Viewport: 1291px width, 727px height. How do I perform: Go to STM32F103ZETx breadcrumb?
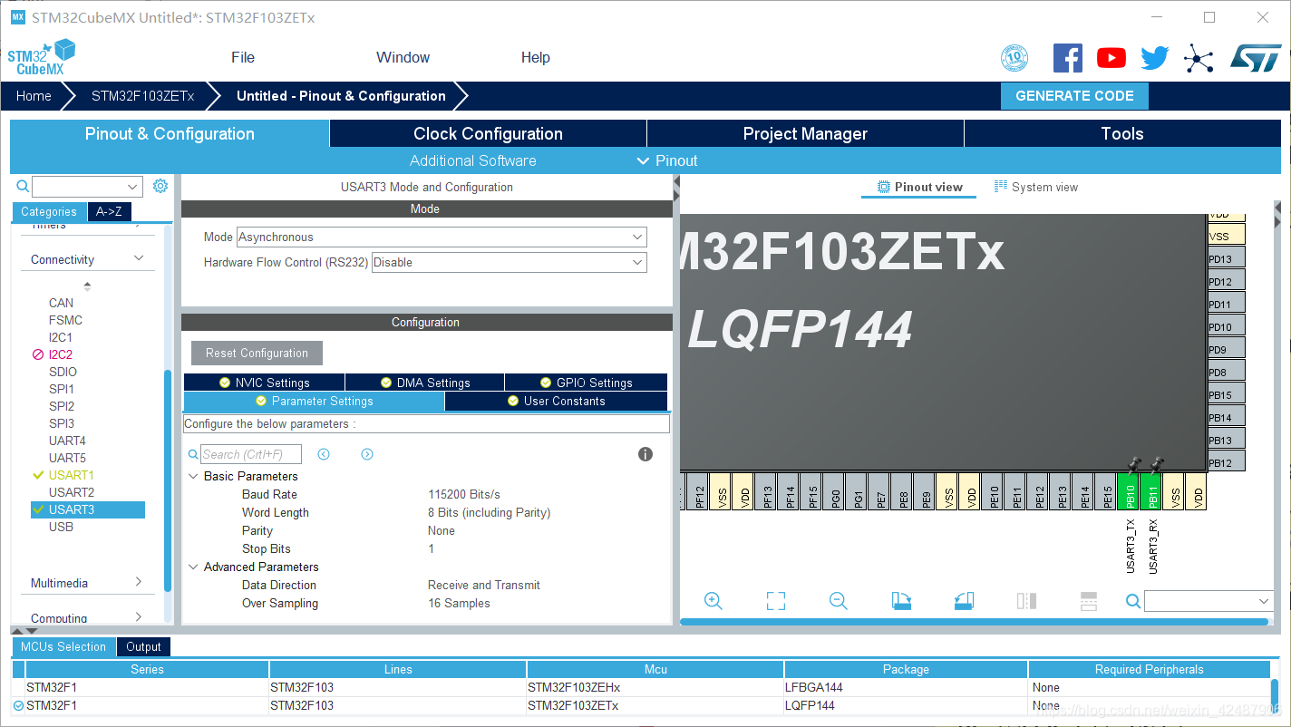[x=142, y=96]
